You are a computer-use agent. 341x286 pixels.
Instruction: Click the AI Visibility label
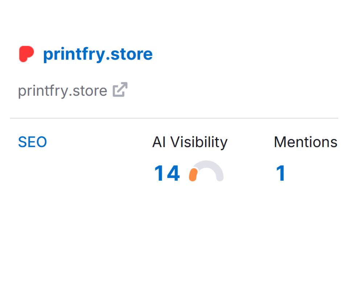tap(190, 142)
